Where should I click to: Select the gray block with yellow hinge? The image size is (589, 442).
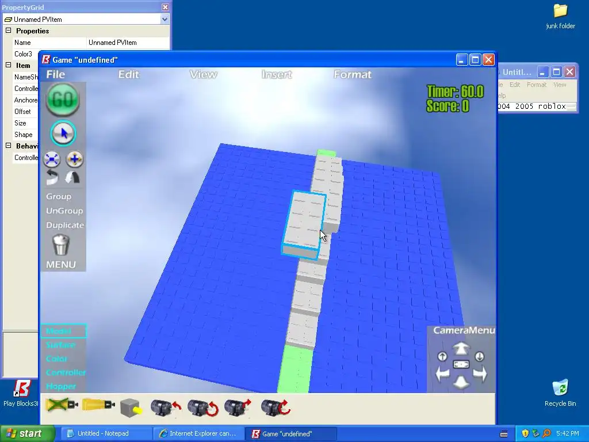131,408
